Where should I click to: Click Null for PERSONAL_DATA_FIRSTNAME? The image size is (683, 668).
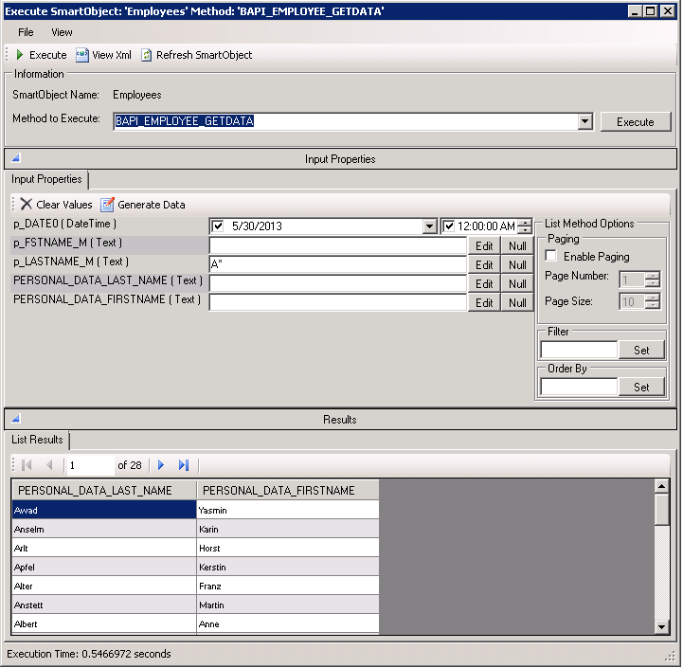pos(517,302)
